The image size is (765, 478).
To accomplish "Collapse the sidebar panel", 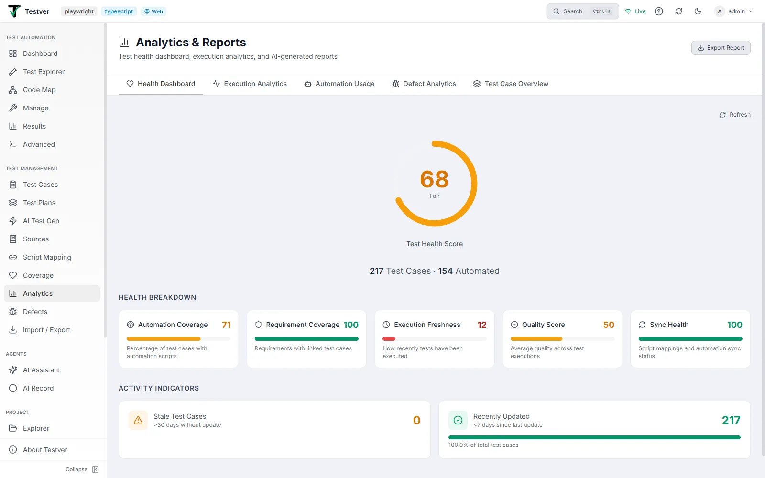I will point(82,469).
